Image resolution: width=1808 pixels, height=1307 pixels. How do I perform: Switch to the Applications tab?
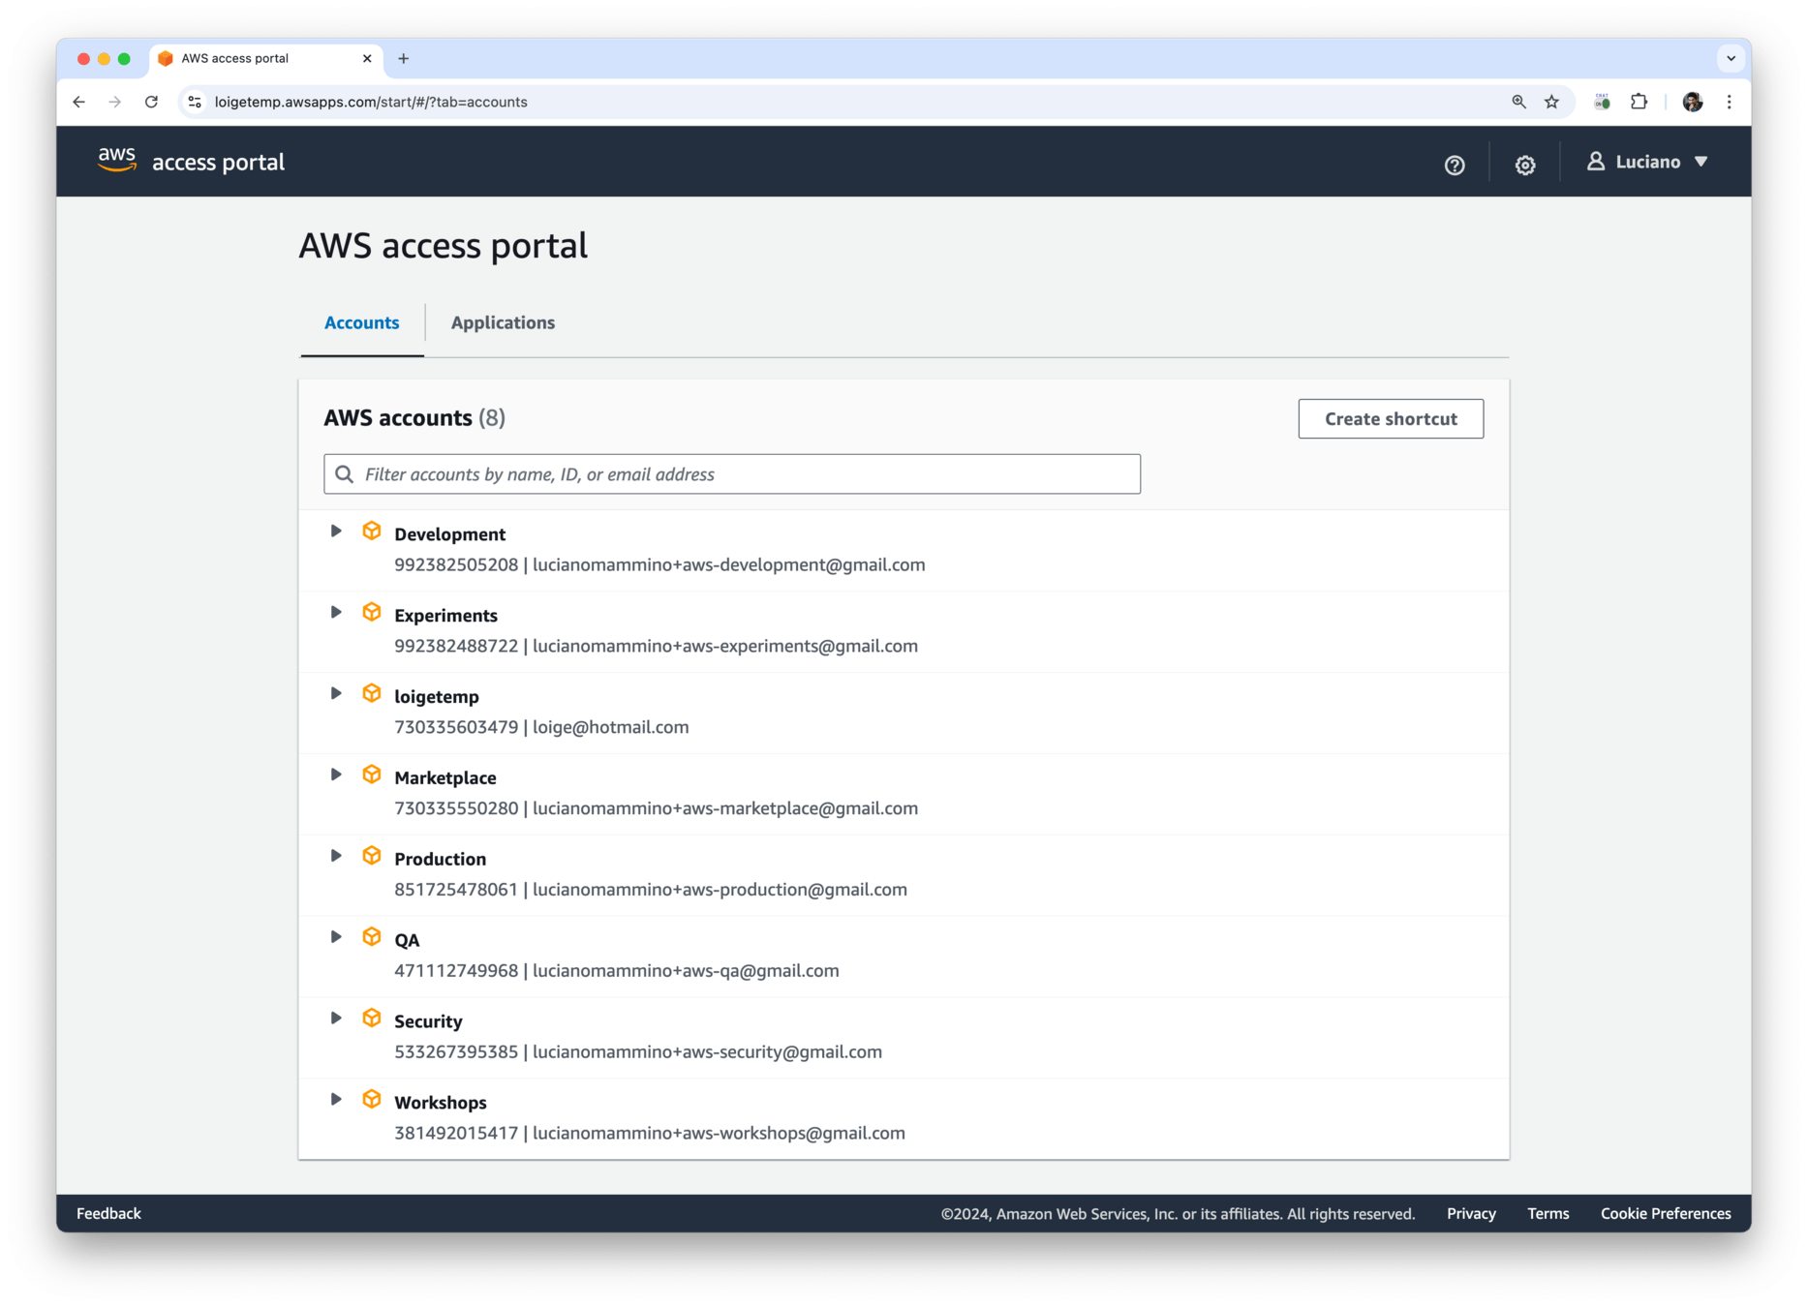point(503,323)
